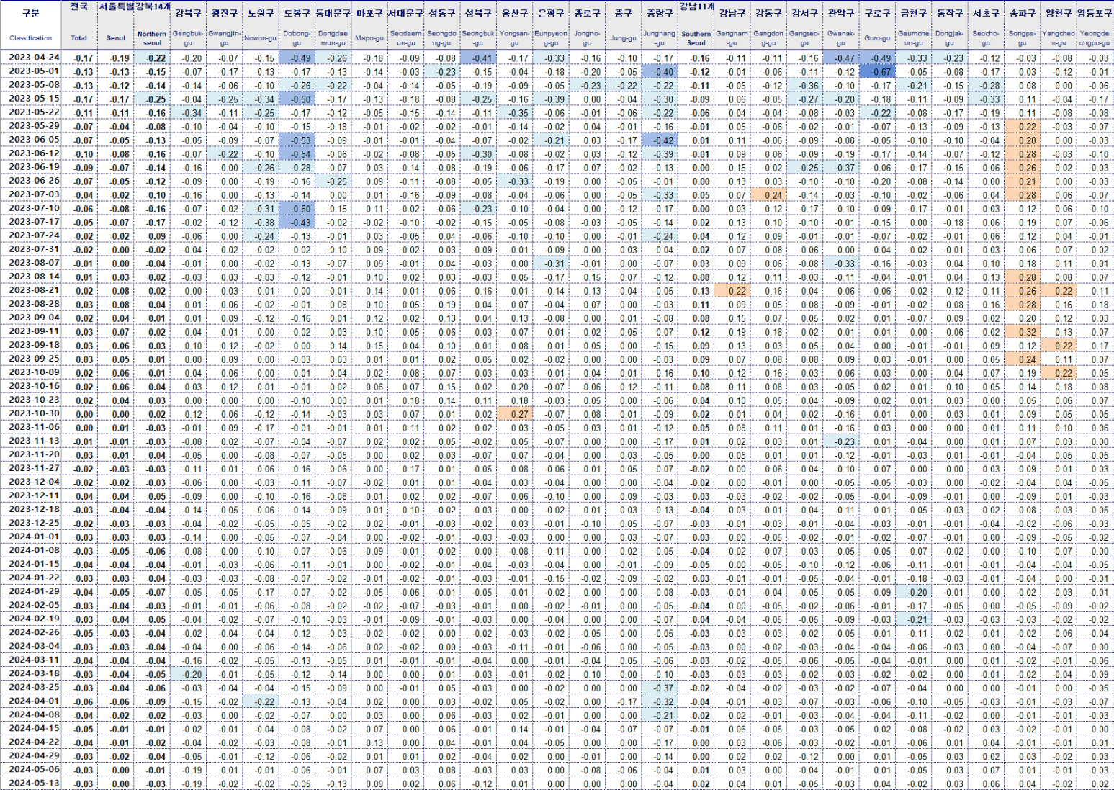Click the -0.37 Jungnang-gu cell for 2024-03-25
1114x790 pixels.
pos(660,687)
